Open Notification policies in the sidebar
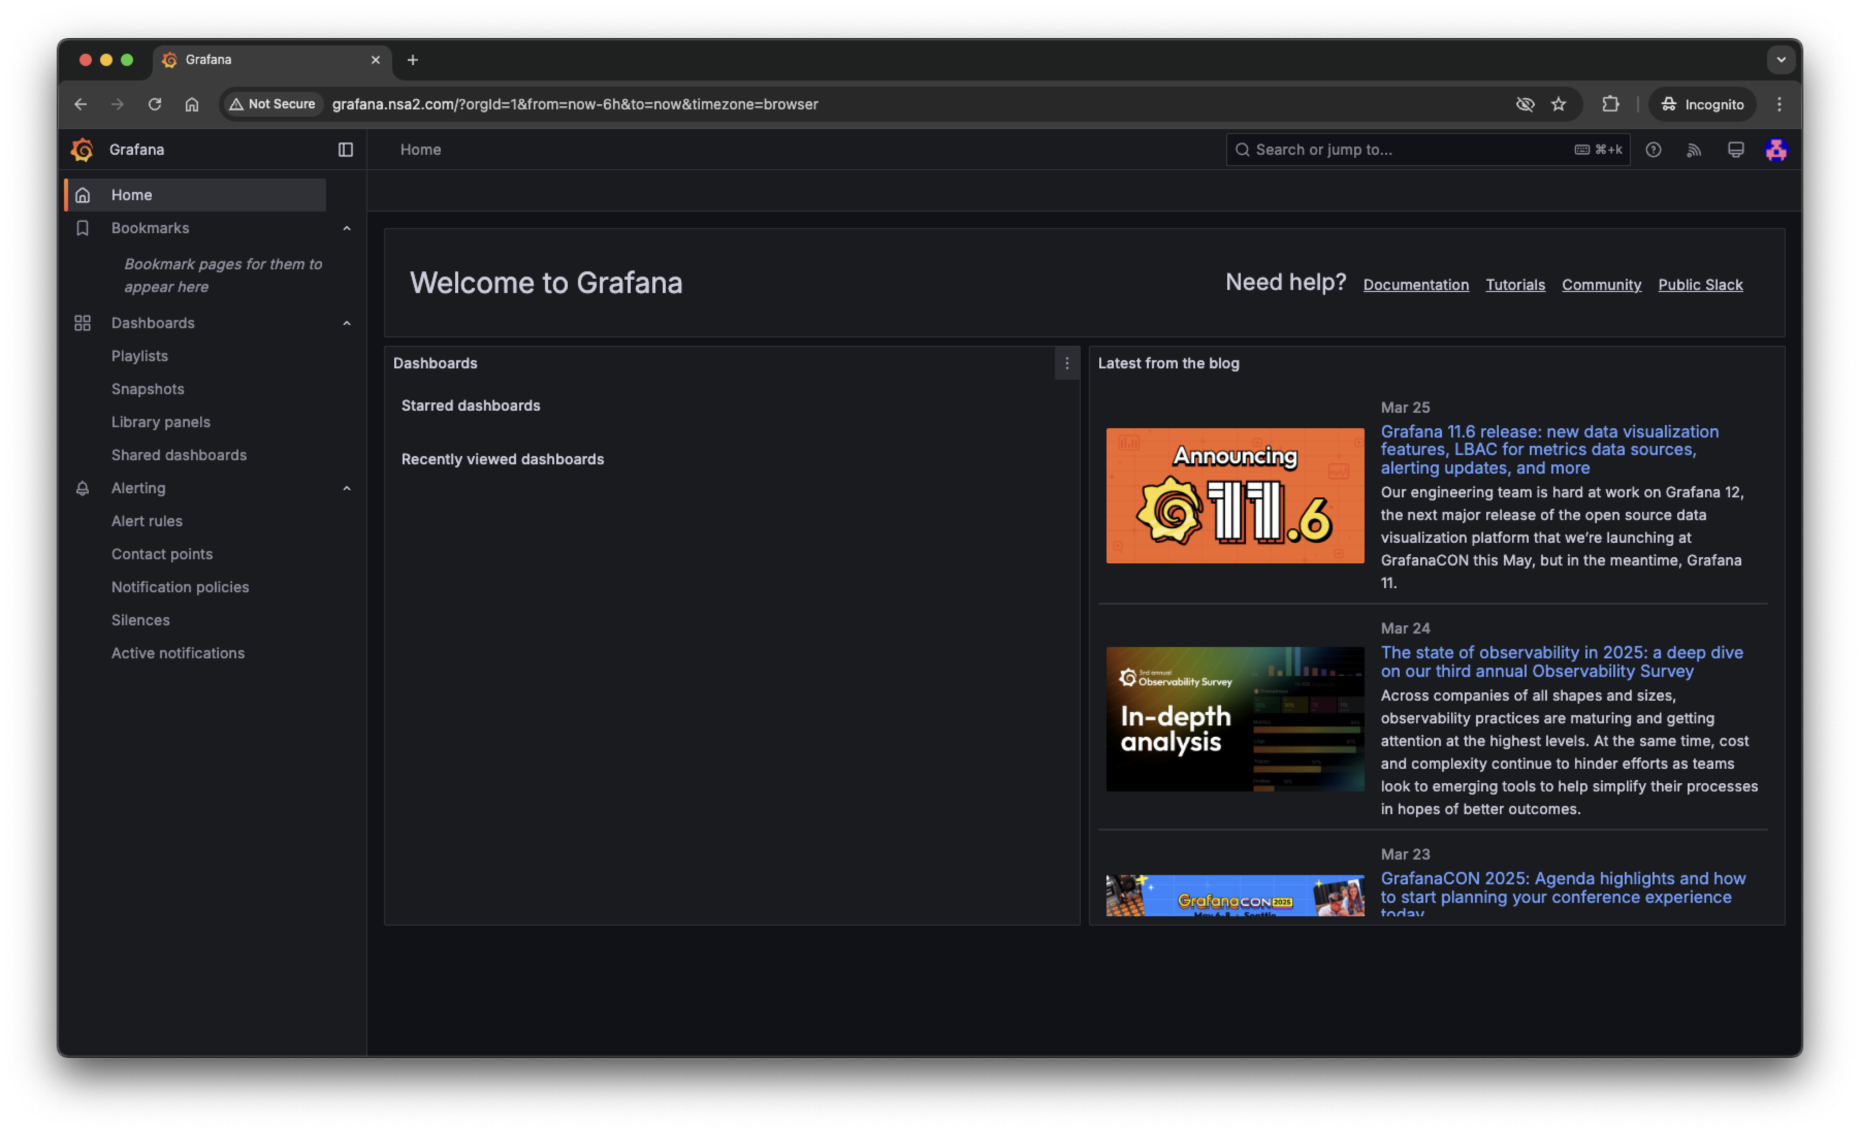Viewport: 1860px width, 1133px height. tap(181, 587)
